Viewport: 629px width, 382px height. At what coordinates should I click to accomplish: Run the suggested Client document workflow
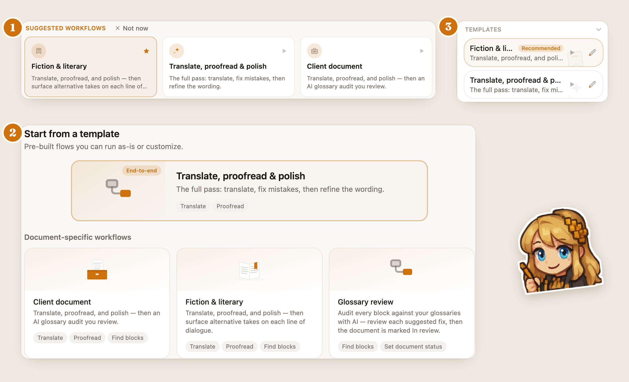(422, 51)
